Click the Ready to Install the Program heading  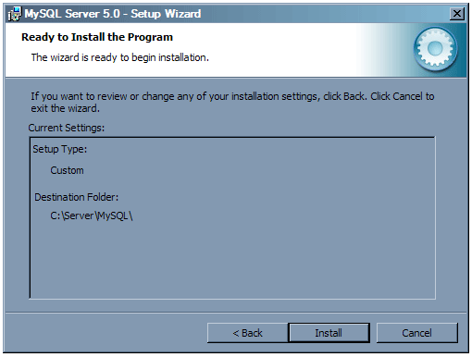point(97,37)
